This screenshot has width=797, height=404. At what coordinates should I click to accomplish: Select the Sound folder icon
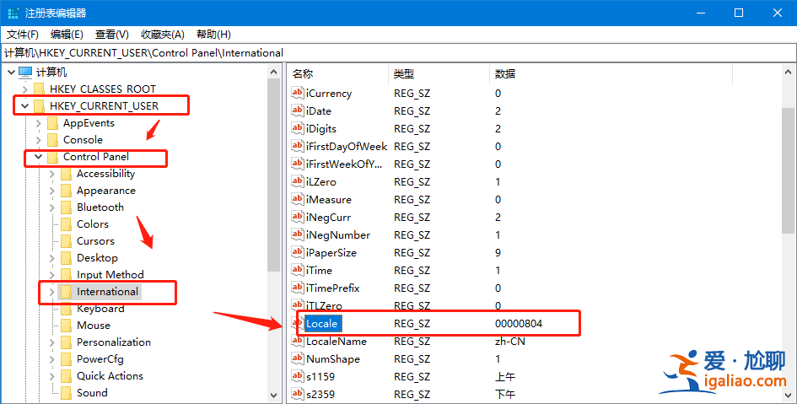tap(66, 393)
